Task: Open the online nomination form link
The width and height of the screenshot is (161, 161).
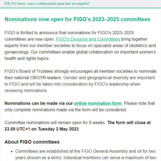Action: [x=98, y=103]
